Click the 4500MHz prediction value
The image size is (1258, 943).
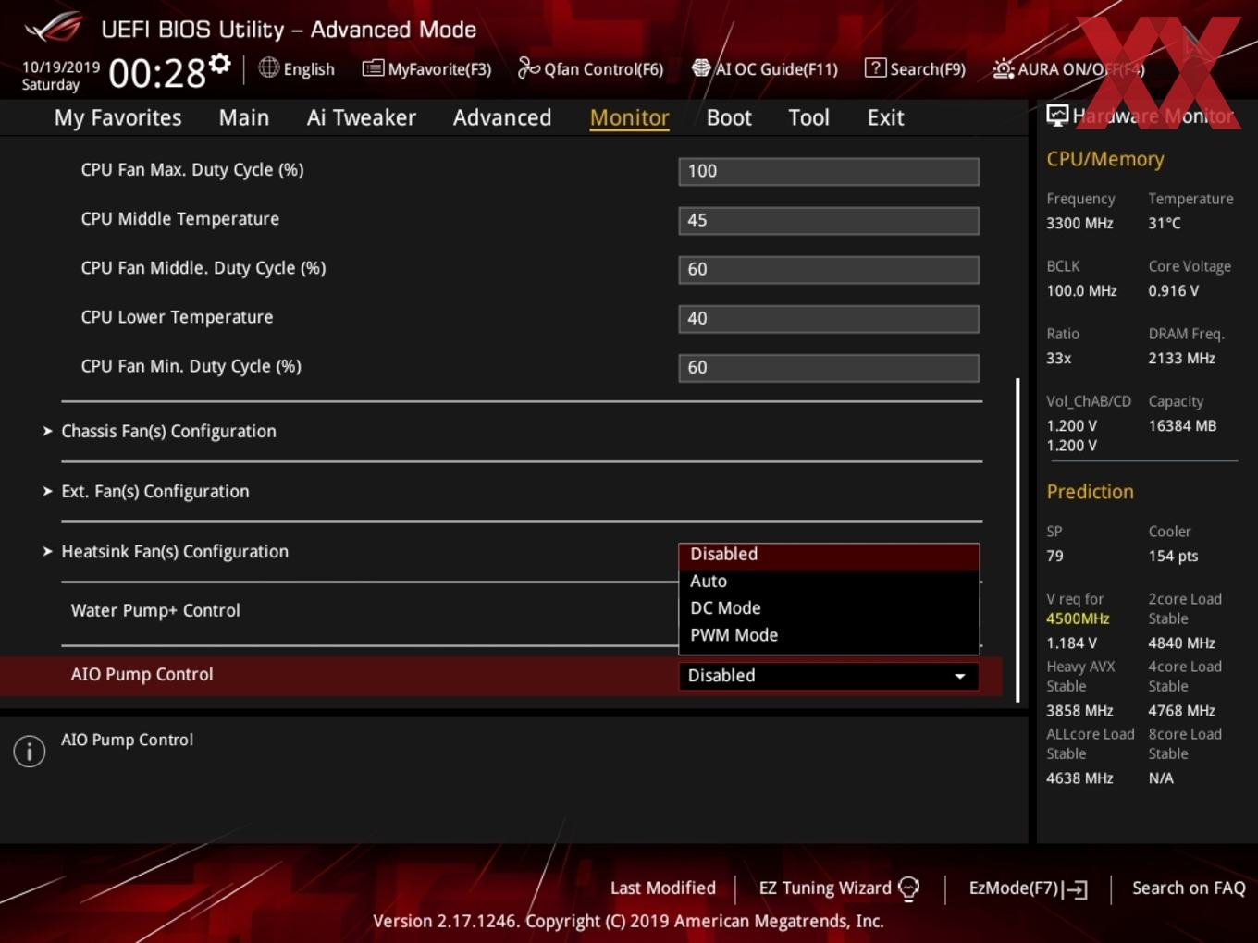(1078, 618)
